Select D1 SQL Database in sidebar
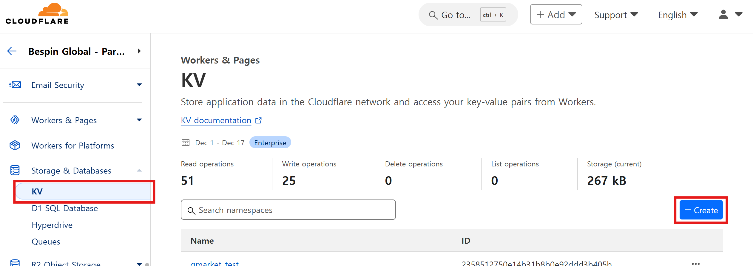This screenshot has height=266, width=753. pos(65,208)
